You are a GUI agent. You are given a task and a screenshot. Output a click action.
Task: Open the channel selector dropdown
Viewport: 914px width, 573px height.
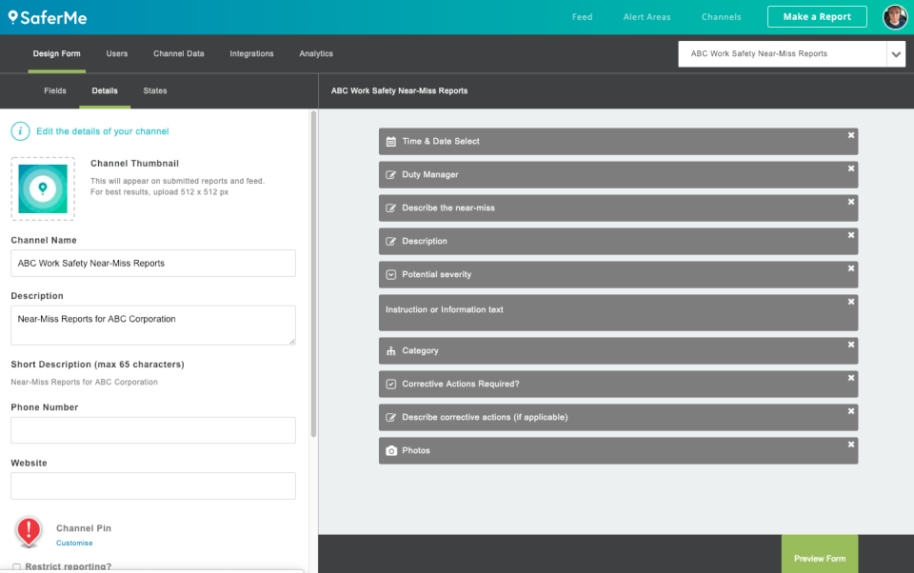(896, 54)
